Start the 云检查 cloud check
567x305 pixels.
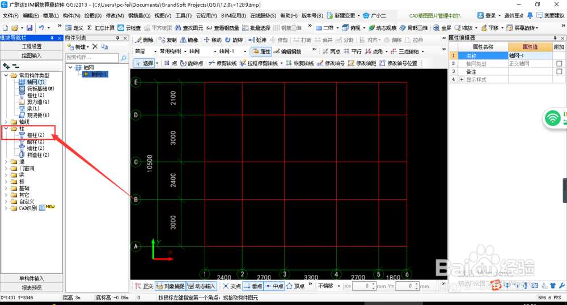[129, 28]
